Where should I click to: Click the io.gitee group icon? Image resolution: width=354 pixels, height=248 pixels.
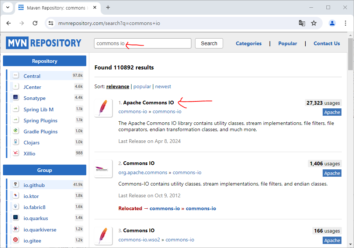point(15,240)
